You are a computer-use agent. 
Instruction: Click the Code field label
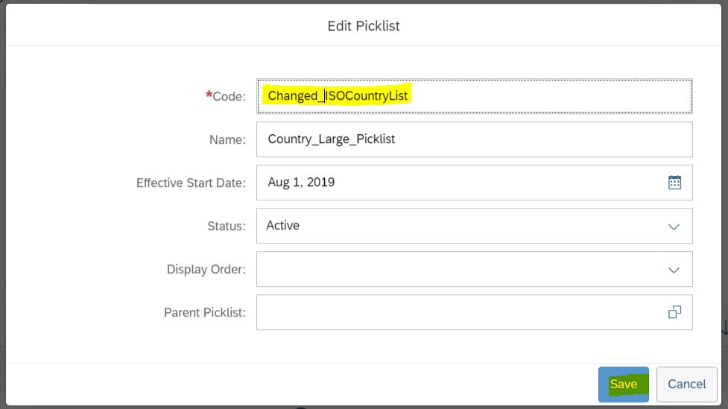point(229,97)
